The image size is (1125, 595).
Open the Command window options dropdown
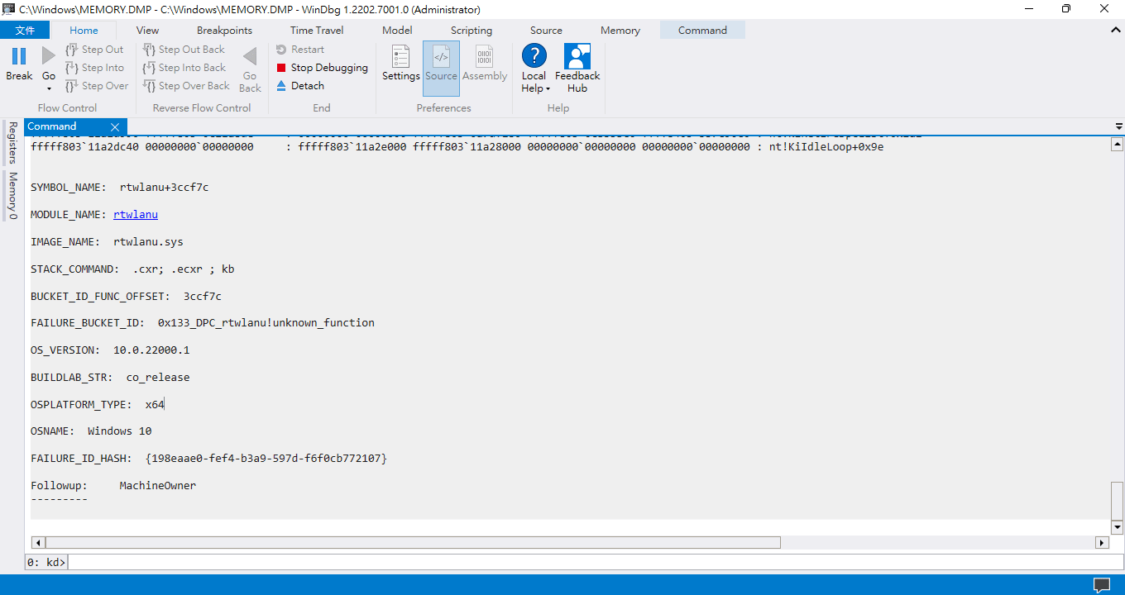click(1118, 127)
